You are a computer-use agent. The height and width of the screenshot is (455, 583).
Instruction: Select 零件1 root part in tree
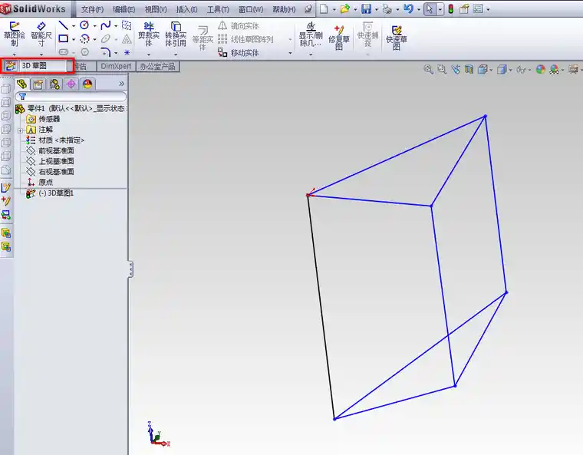pyautogui.click(x=71, y=109)
